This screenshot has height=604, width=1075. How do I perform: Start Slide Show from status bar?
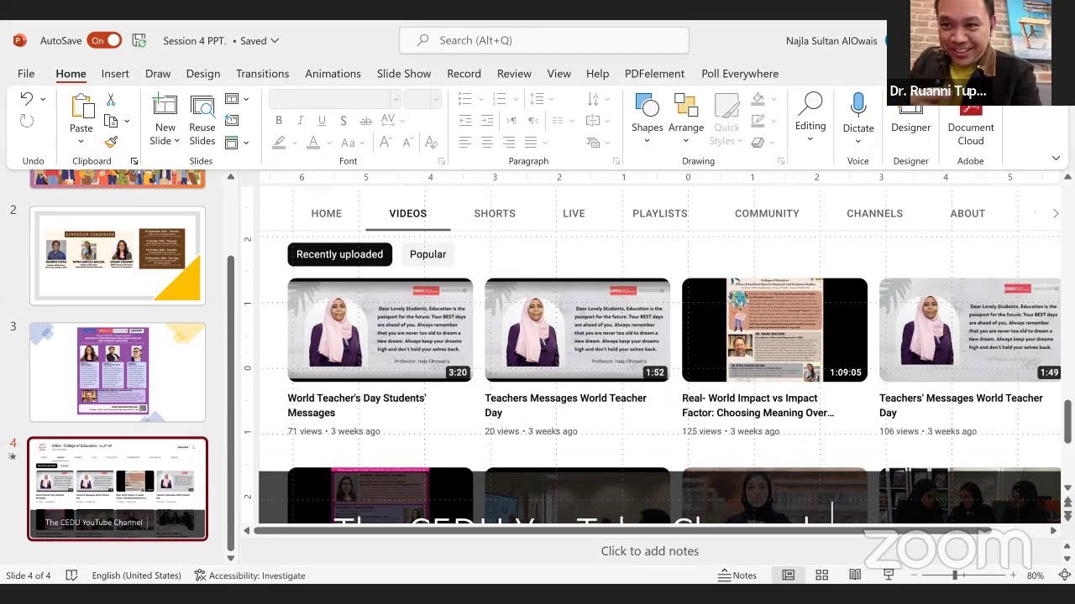[889, 575]
